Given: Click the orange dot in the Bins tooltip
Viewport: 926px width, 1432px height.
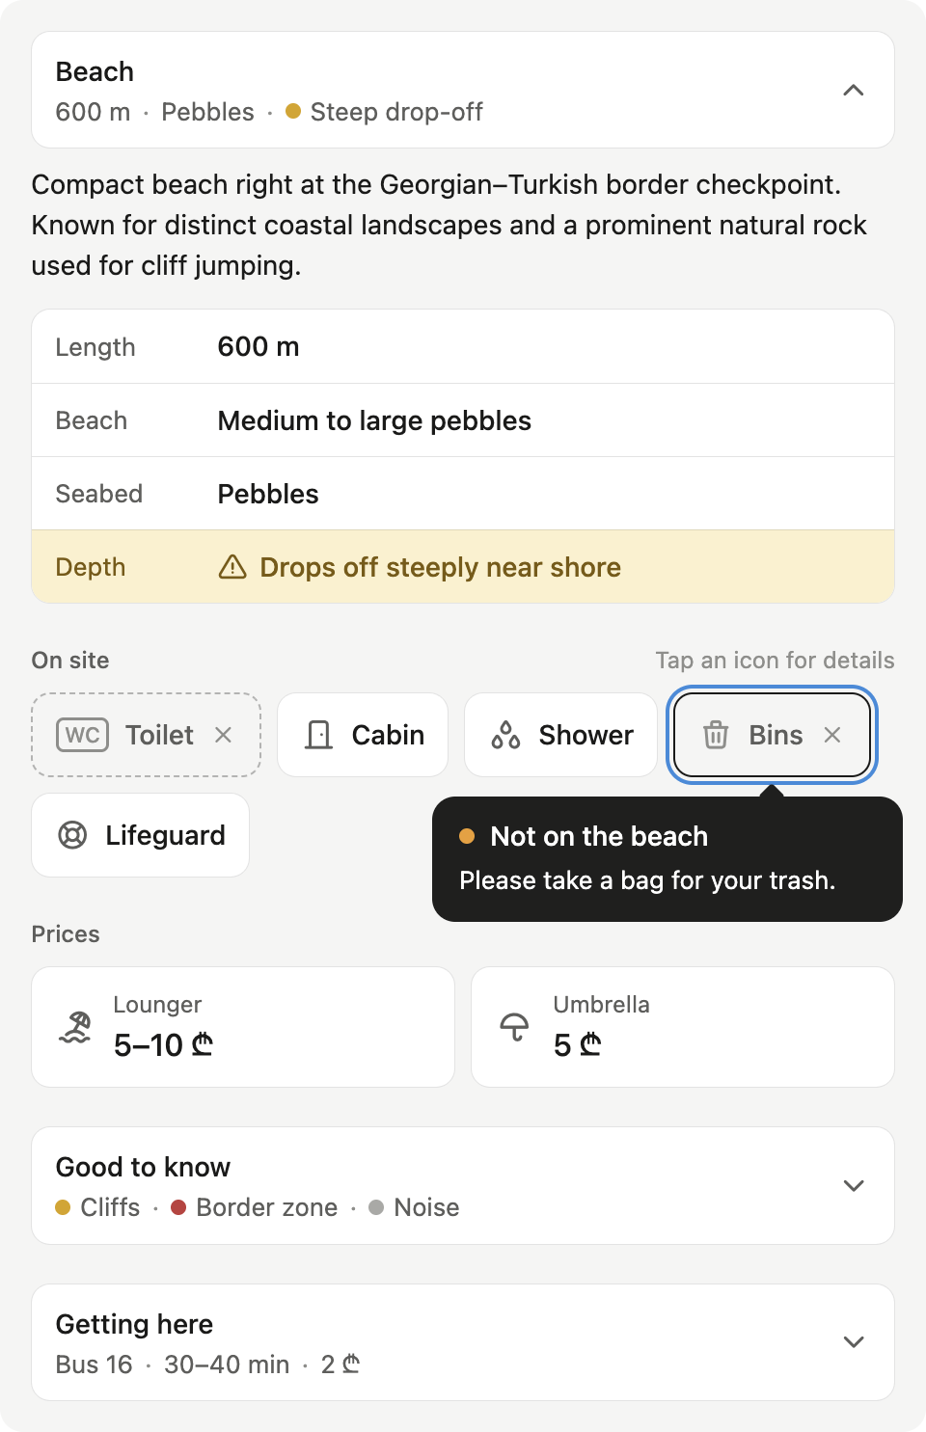Looking at the screenshot, I should [467, 836].
